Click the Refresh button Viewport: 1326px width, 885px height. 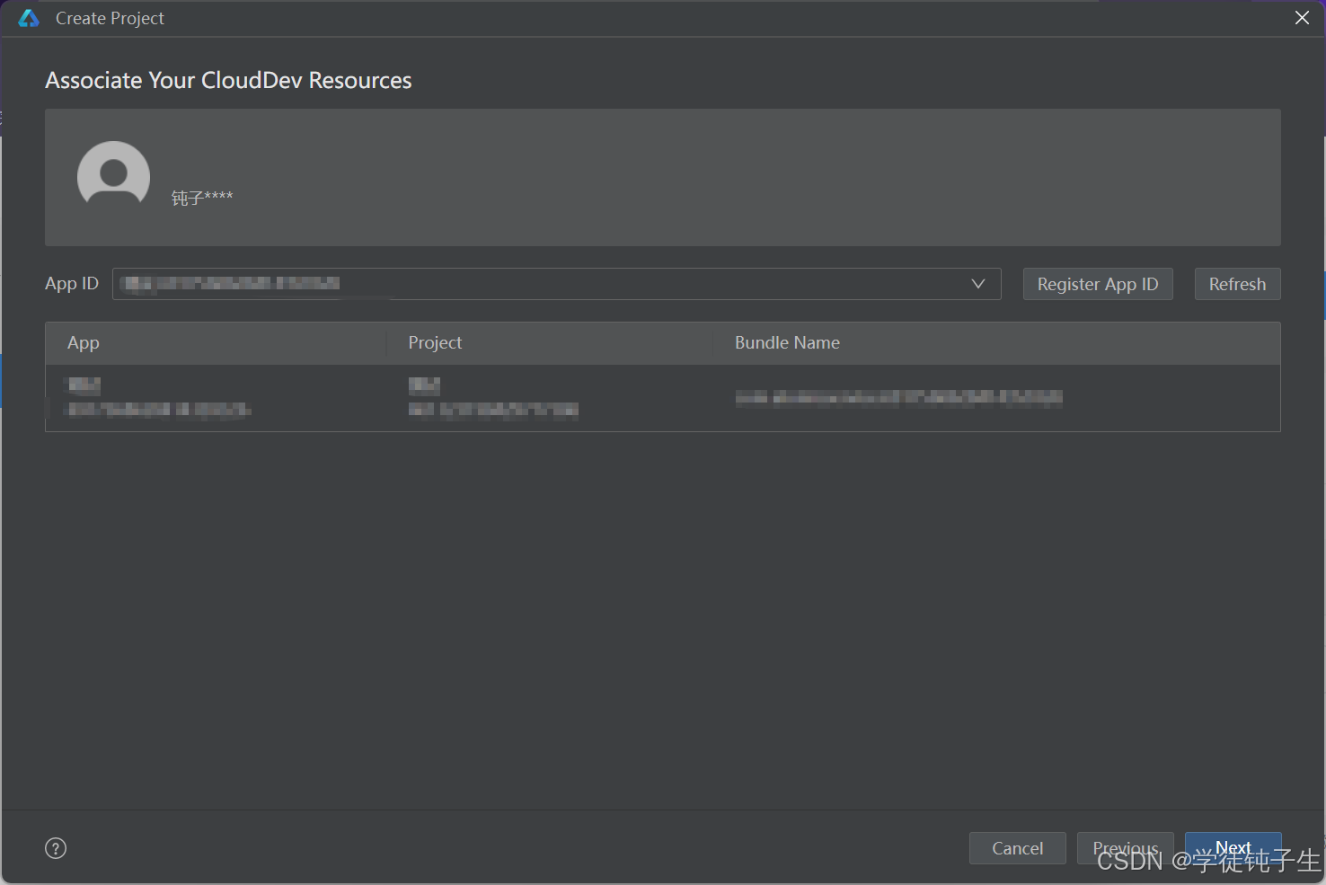1237,284
